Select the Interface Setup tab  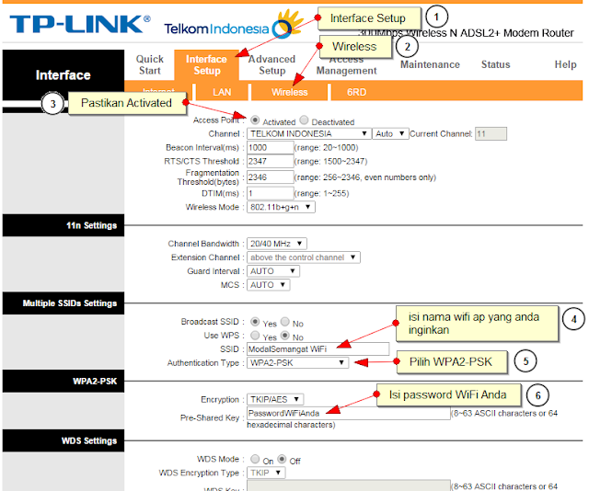tap(206, 64)
